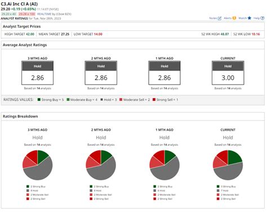Click the 29.20 last price quote

coord(5,9)
